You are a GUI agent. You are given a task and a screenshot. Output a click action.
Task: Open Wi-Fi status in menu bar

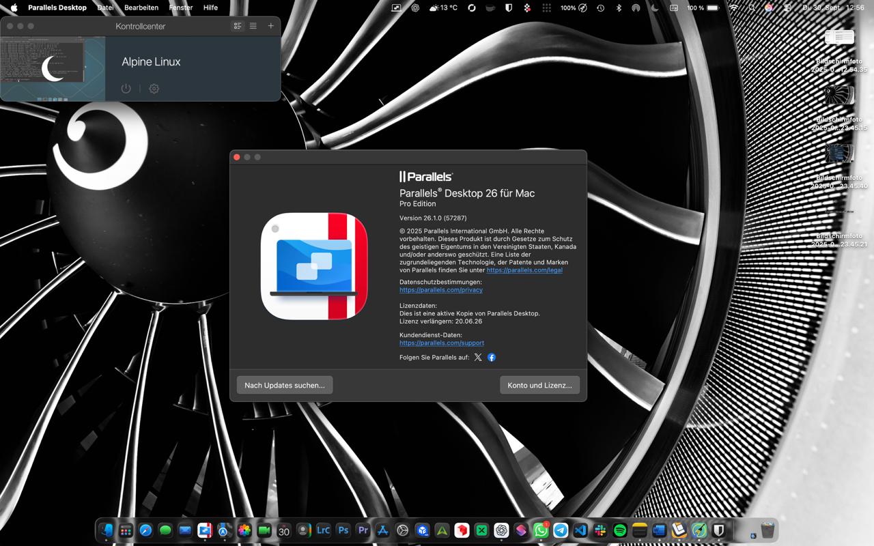click(734, 8)
